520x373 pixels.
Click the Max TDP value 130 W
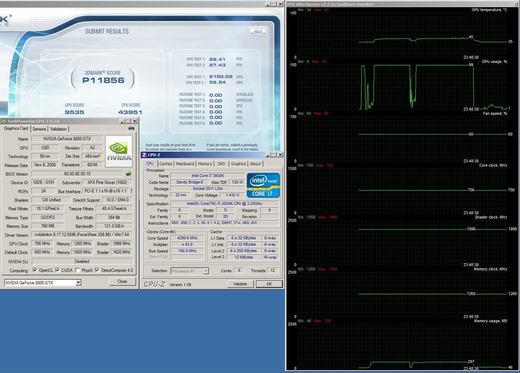coord(237,182)
